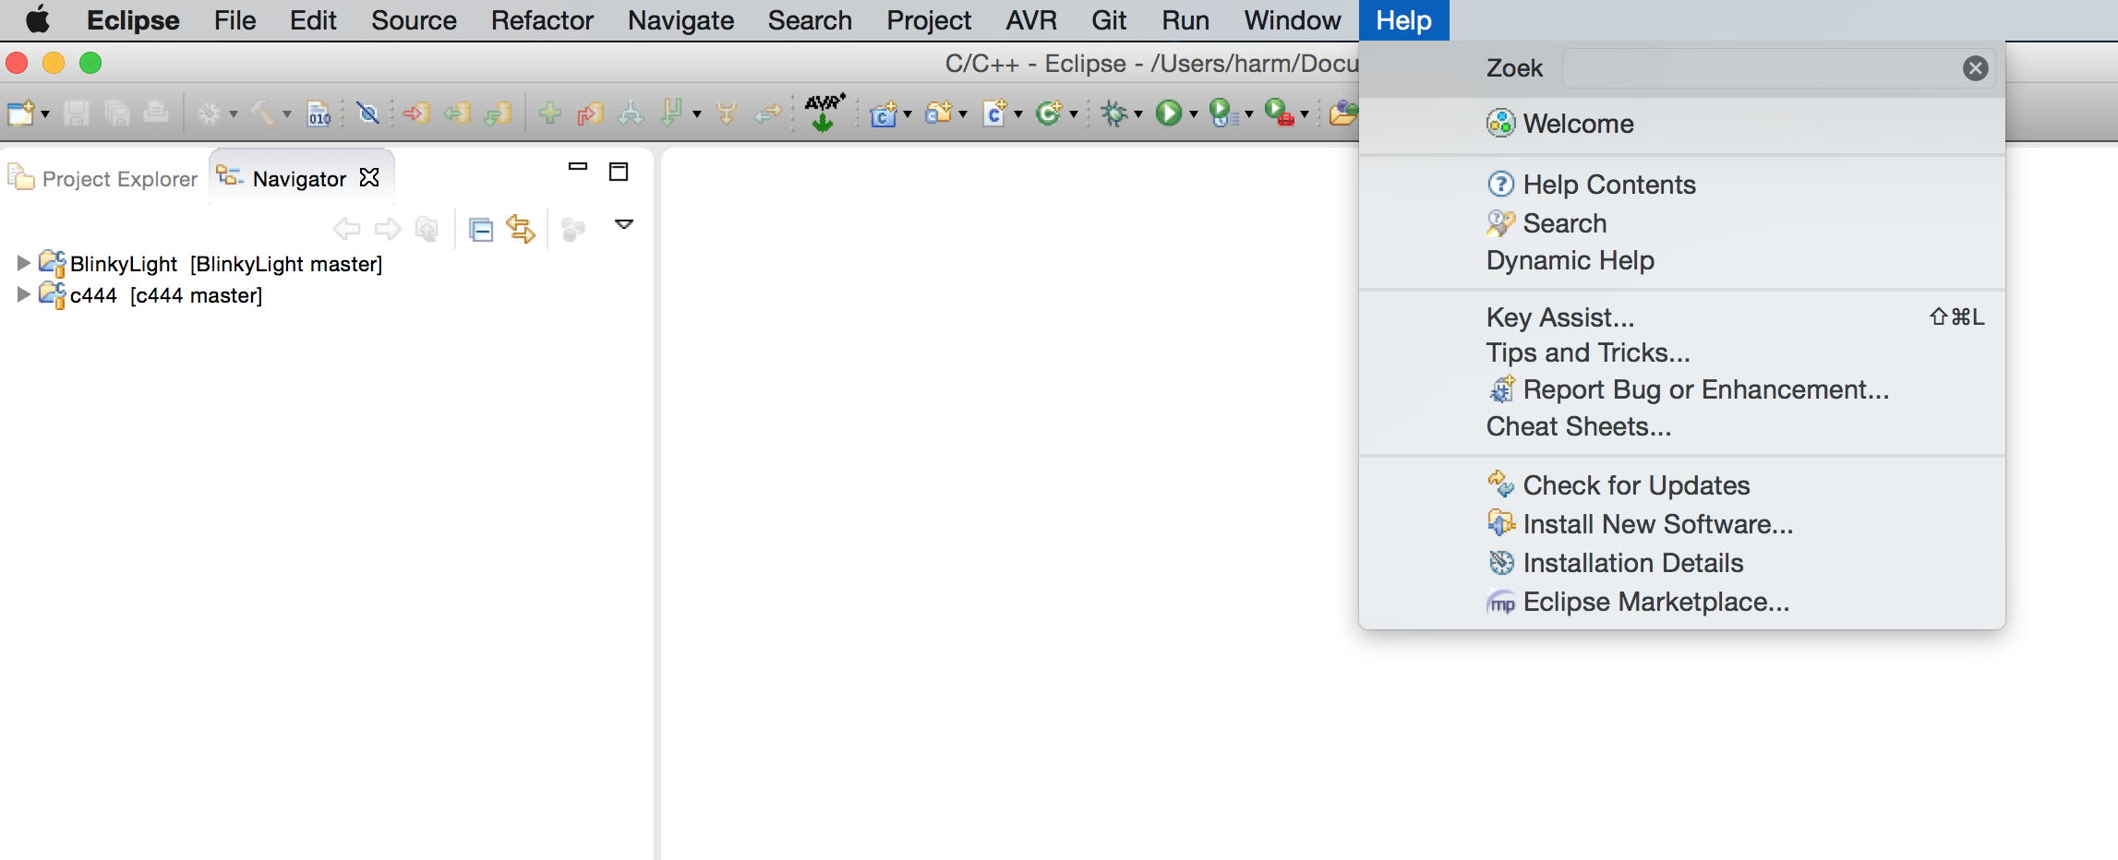Start debugging with the bug icon

pyautogui.click(x=1114, y=113)
